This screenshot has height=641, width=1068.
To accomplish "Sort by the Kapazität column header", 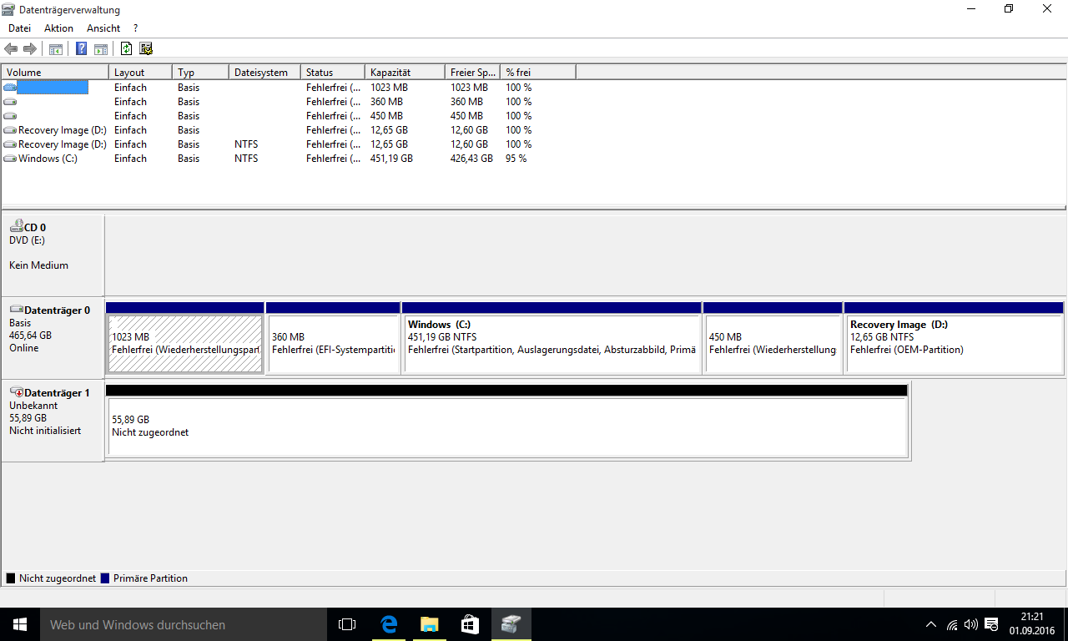I will [404, 73].
